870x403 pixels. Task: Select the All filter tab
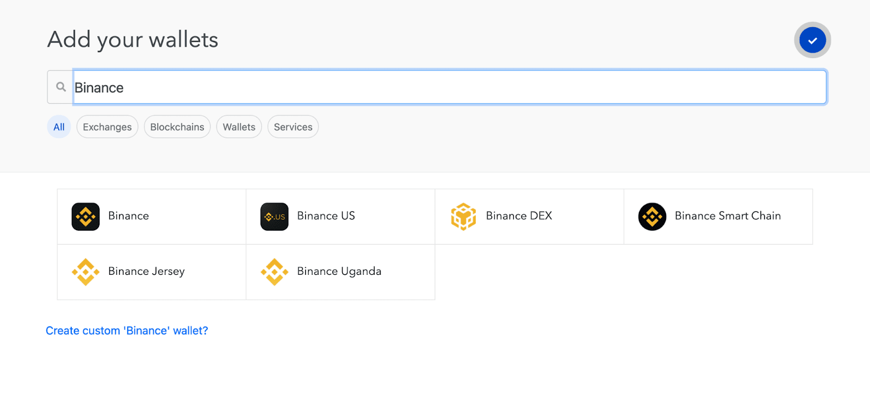59,127
